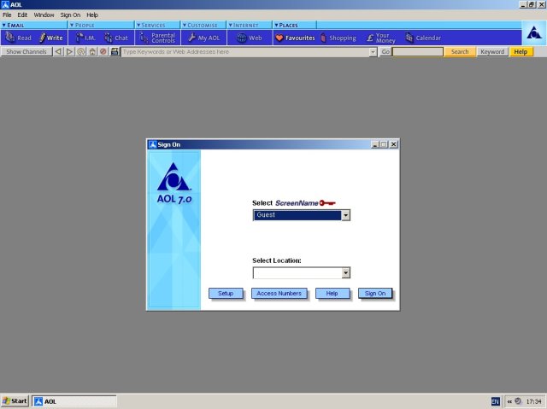This screenshot has width=547, height=409.
Task: Expand the Services toolbar menu
Action: point(150,25)
